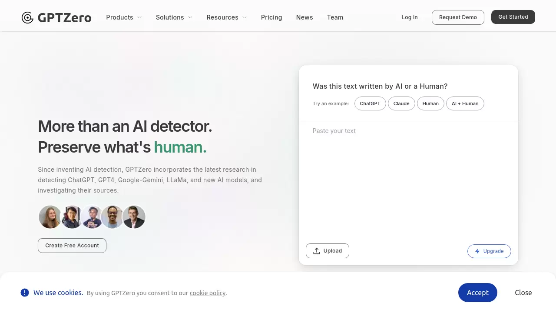Accept cookies
The width and height of the screenshot is (556, 313).
click(x=478, y=293)
